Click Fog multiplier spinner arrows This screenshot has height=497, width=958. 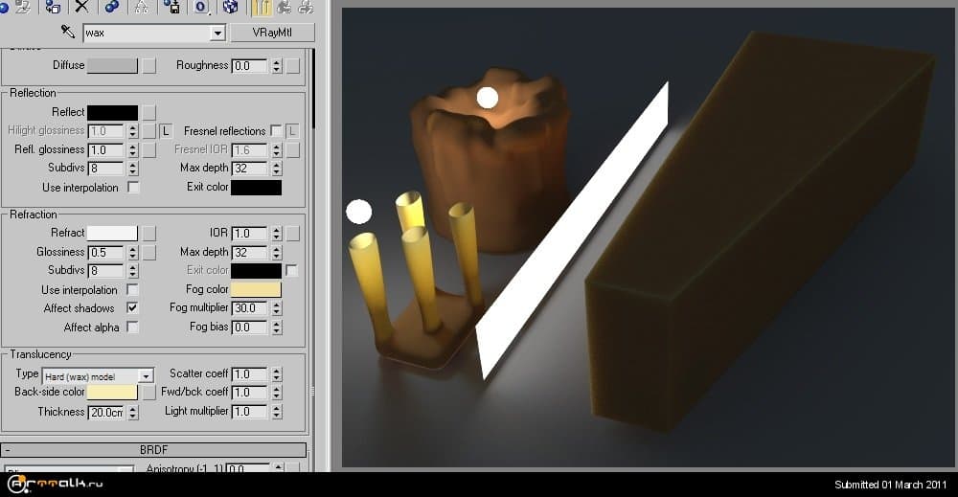click(x=277, y=308)
